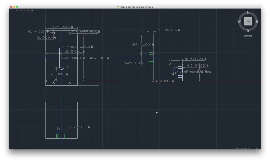Select the dia2=10.0000 diameter constraint

click(80, 47)
